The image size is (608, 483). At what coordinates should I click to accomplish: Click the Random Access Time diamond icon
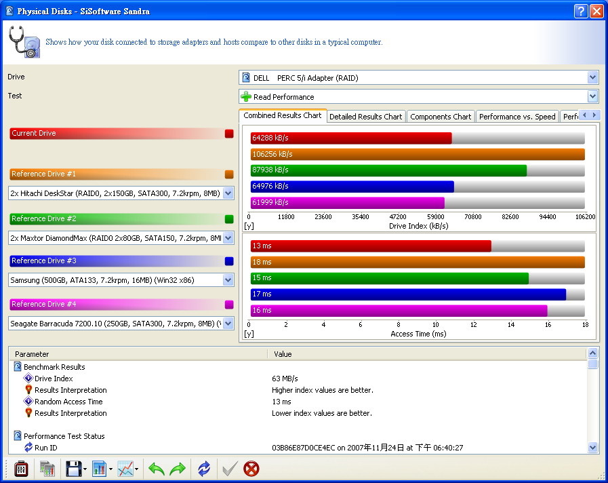28,402
